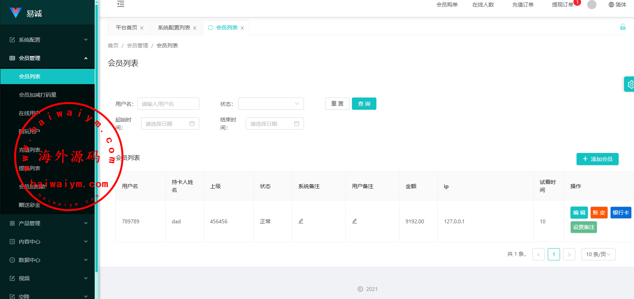Click the refresh icon on 会员列表 tab
634x299 pixels.
coord(210,28)
